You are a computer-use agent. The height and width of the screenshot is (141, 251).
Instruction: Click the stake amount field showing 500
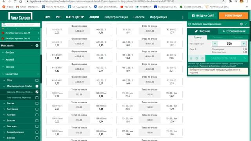point(229,43)
